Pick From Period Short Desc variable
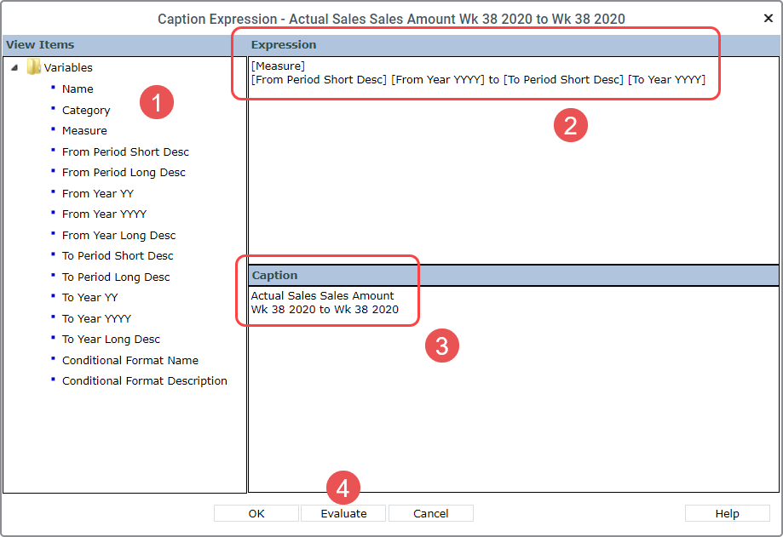This screenshot has width=783, height=537. tap(125, 151)
